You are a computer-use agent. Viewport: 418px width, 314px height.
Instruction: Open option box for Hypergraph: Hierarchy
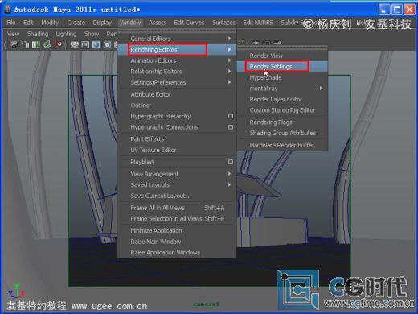click(x=231, y=116)
